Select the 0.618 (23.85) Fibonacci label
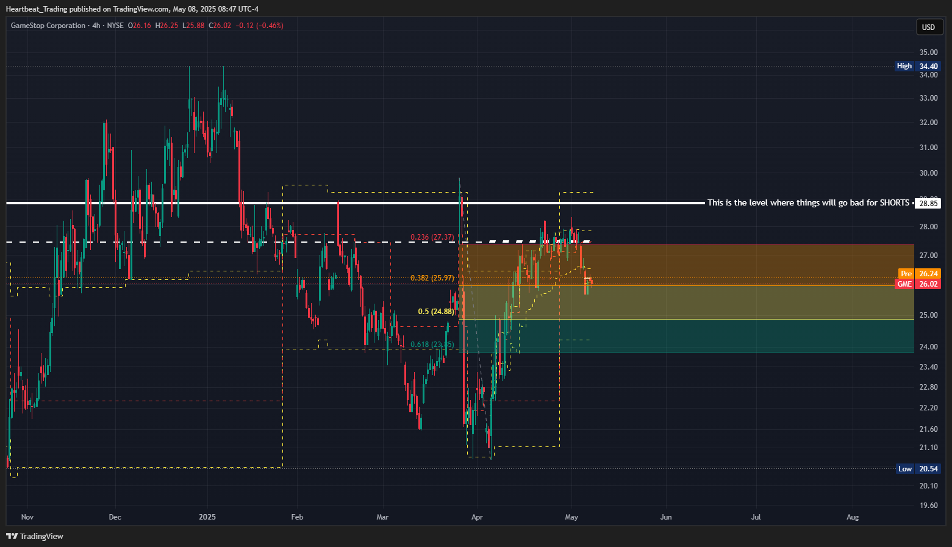952x547 pixels. coord(432,345)
